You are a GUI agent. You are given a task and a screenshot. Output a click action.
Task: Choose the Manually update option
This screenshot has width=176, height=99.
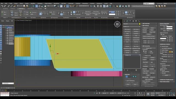click(x=161, y=73)
